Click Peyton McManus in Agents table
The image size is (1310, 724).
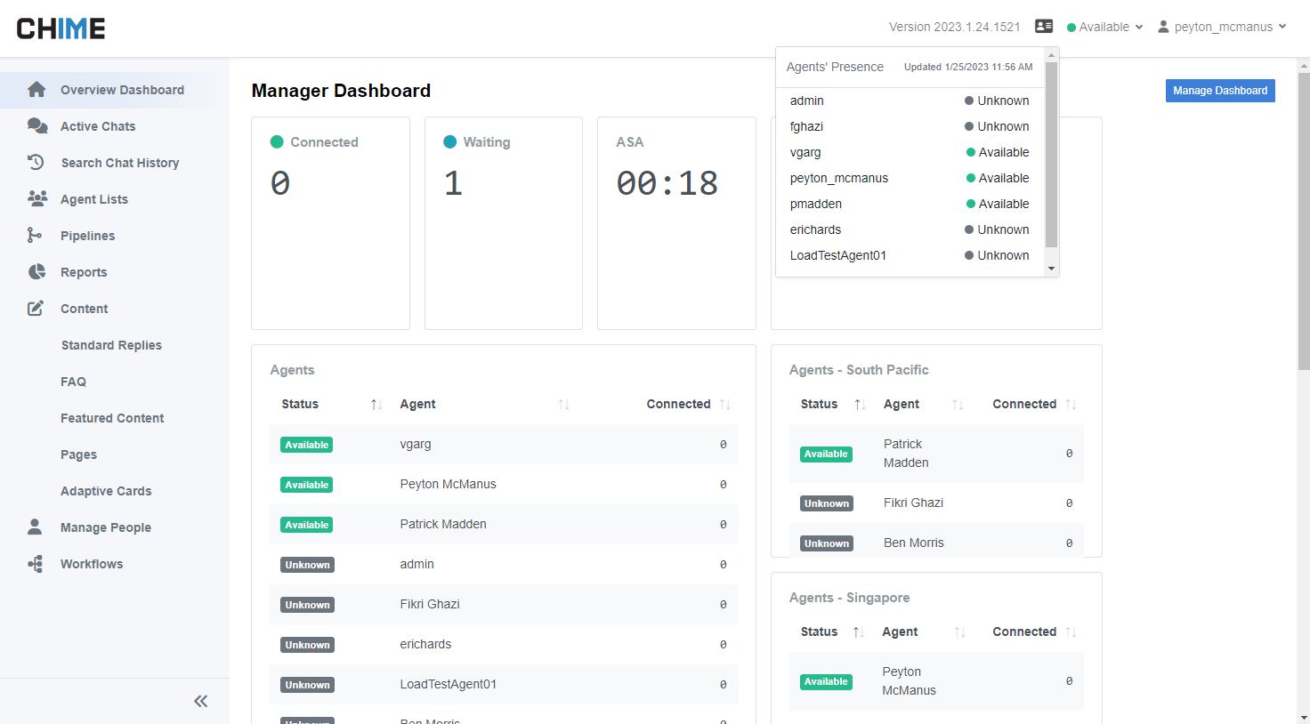(448, 485)
